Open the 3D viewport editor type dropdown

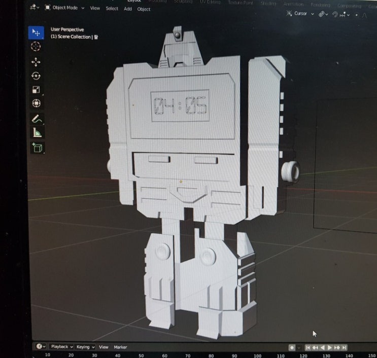pyautogui.click(x=35, y=8)
